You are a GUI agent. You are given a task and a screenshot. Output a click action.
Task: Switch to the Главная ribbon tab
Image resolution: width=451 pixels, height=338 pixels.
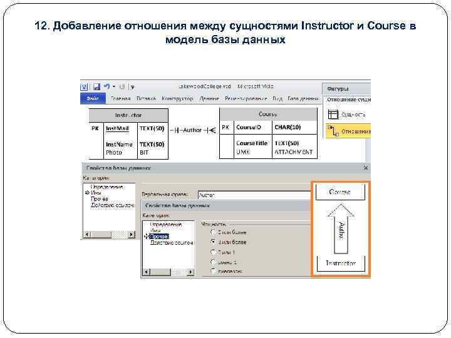tap(120, 99)
